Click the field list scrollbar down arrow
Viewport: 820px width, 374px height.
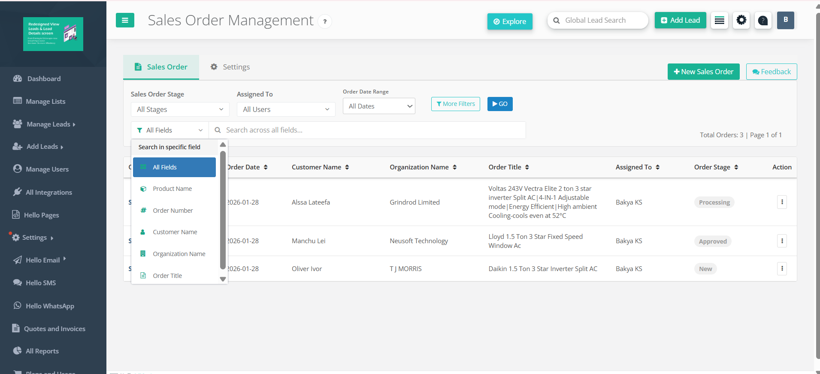(x=223, y=279)
